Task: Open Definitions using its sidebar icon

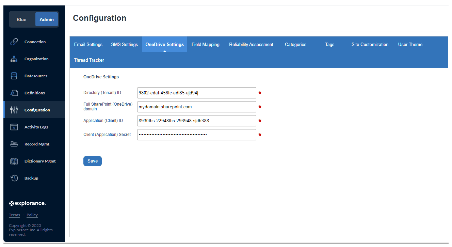Action: tap(14, 93)
